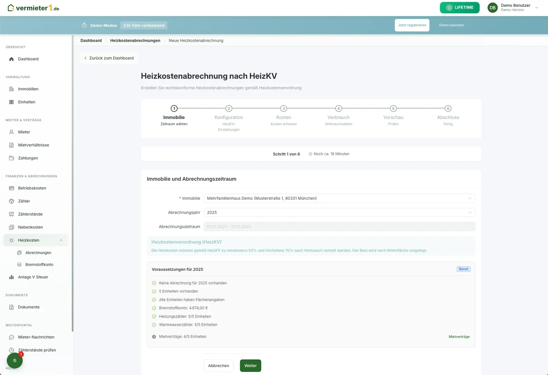Image resolution: width=548 pixels, height=375 pixels.
Task: Open Brennstoffkonto under Heizkosten
Action: [39, 264]
